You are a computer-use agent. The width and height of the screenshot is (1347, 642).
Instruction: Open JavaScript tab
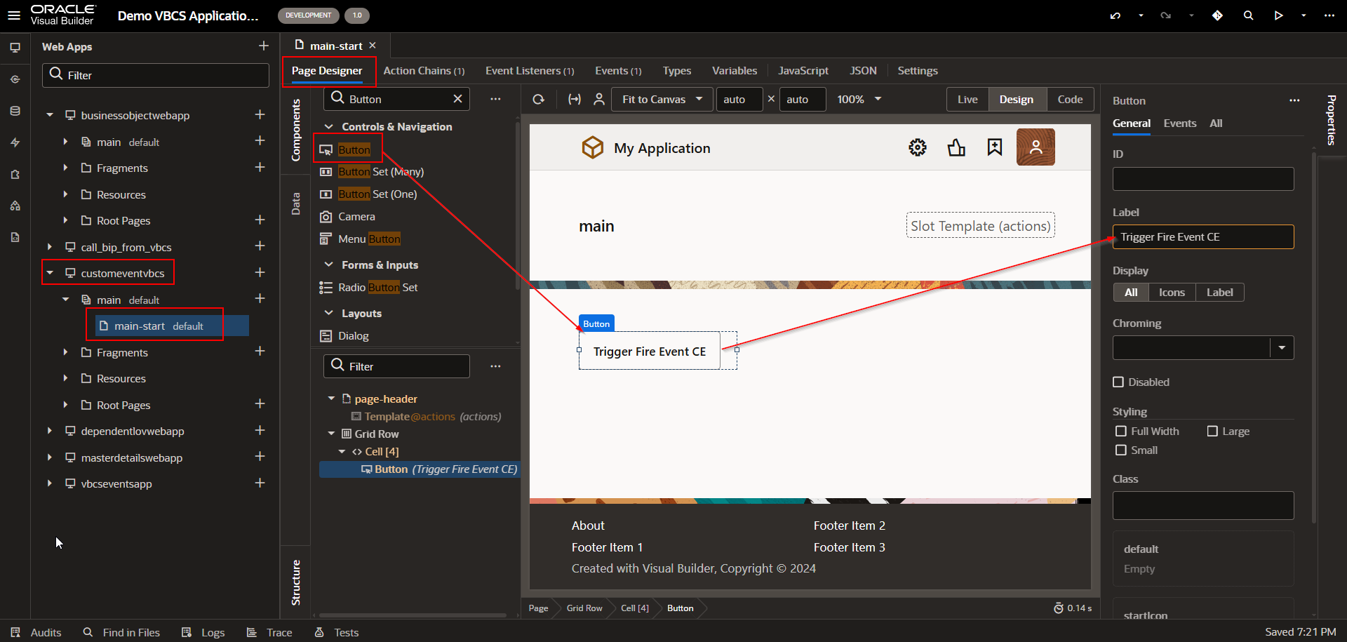point(803,71)
